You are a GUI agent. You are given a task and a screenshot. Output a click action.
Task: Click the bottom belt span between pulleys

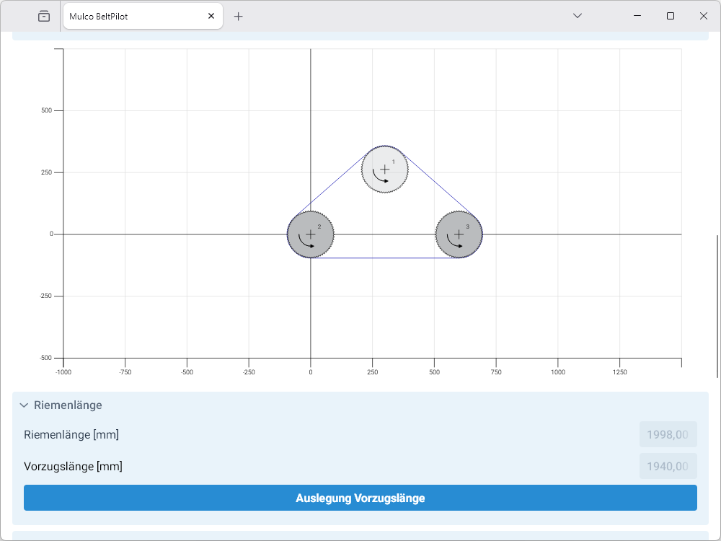pyautogui.click(x=384, y=258)
